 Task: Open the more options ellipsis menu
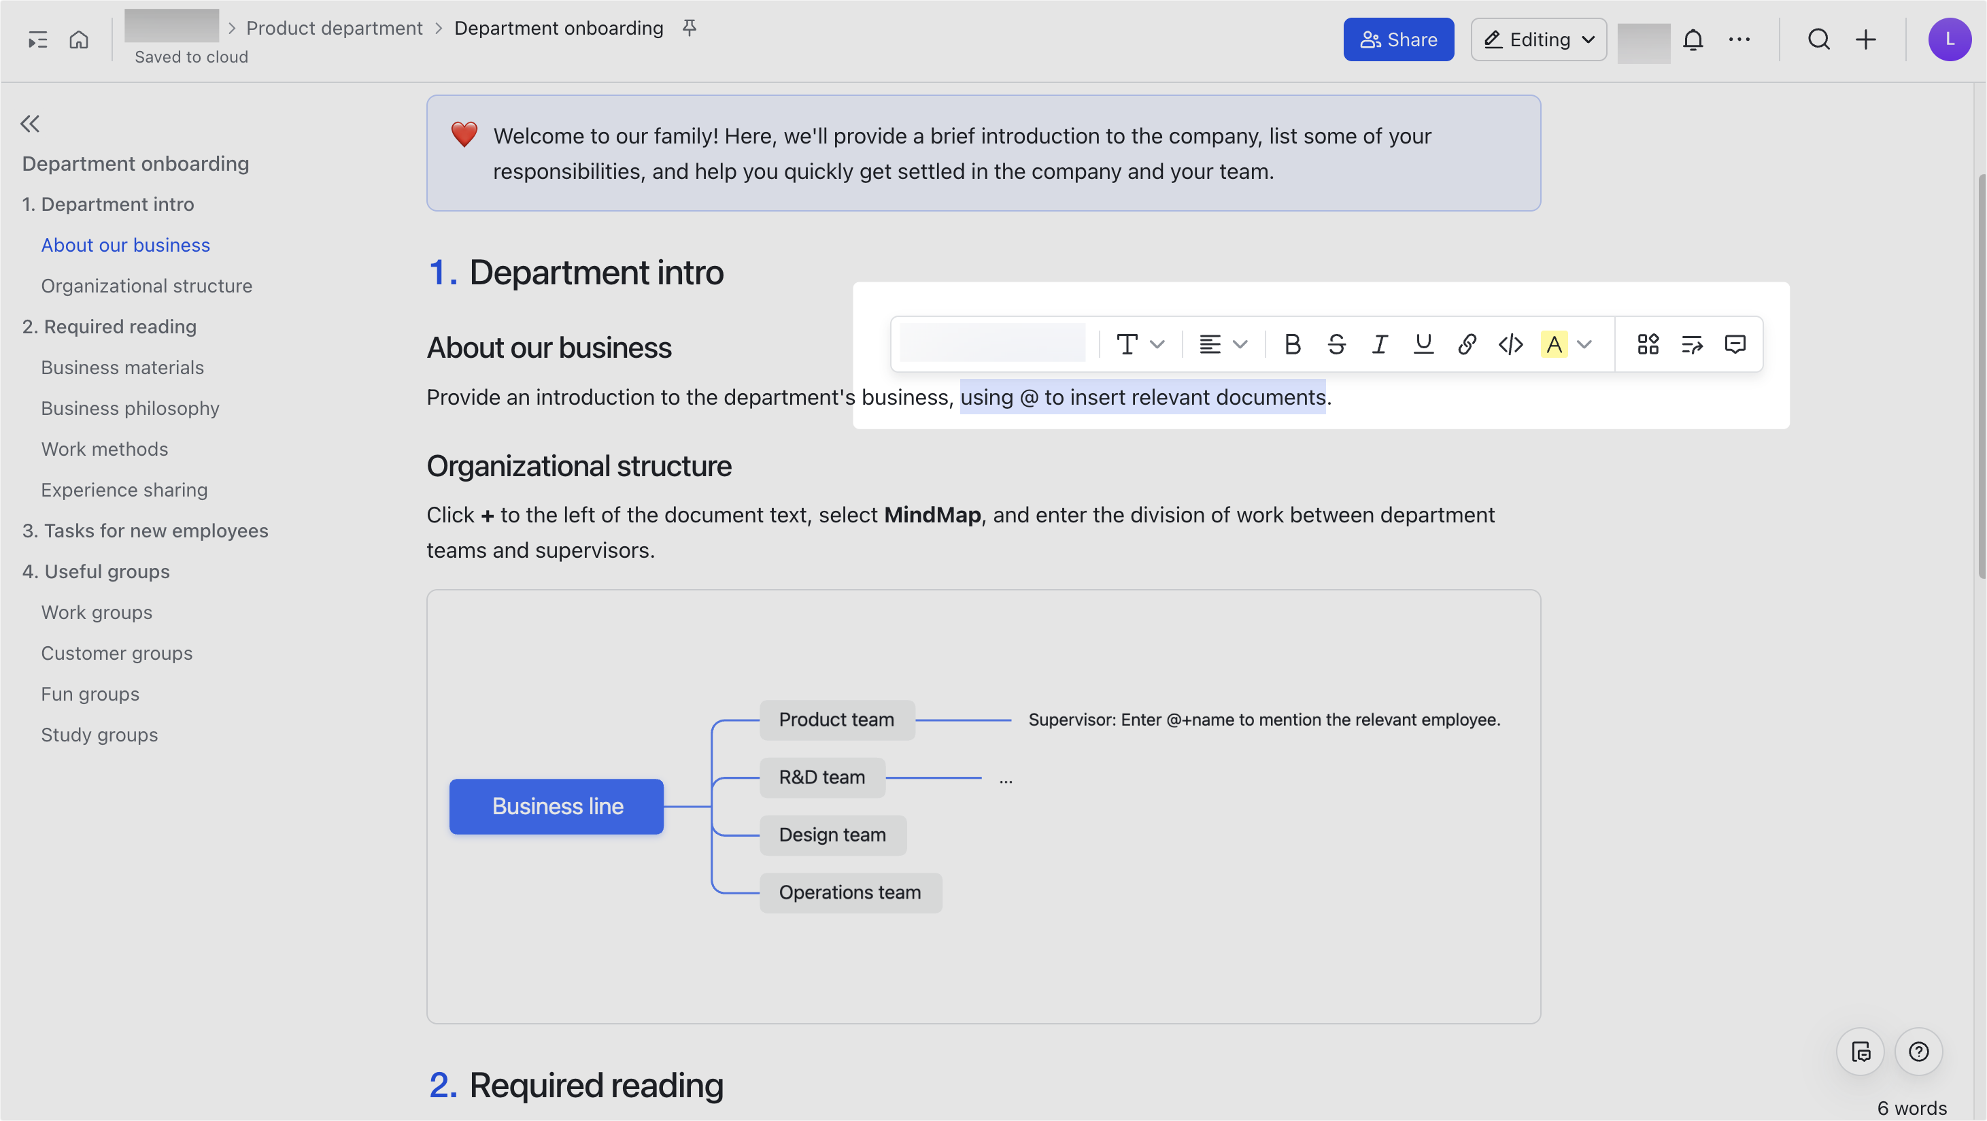[x=1739, y=39]
